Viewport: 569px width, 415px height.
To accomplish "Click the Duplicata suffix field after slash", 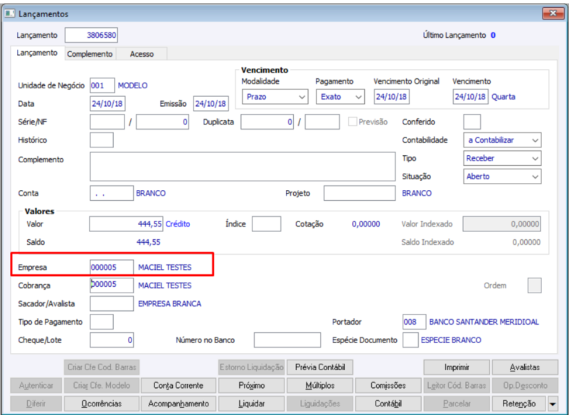I will (322, 122).
